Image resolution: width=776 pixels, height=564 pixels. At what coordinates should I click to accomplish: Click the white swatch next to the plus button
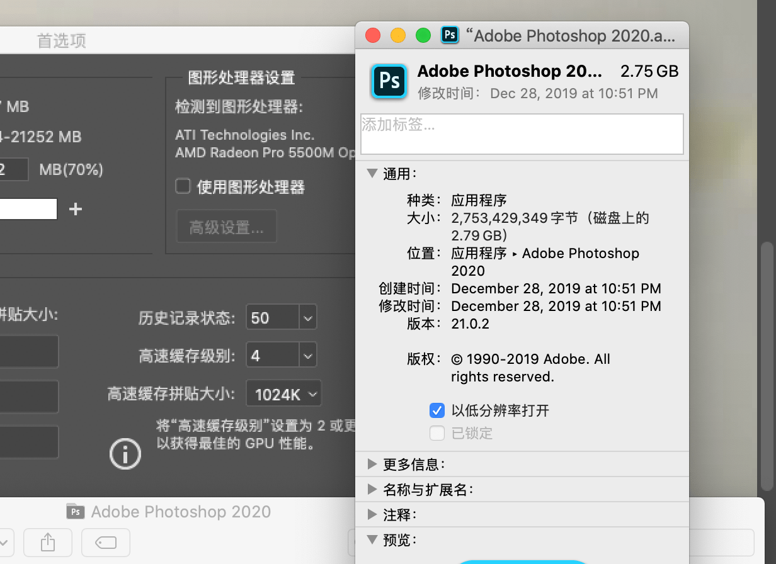click(28, 208)
